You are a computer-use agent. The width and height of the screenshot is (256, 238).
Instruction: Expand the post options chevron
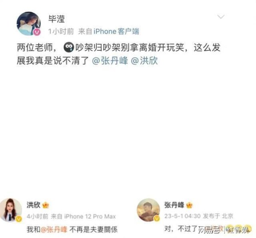[x=221, y=17]
